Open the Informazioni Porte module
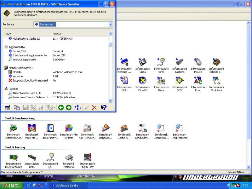The image size is (252, 189). pyautogui.click(x=161, y=66)
